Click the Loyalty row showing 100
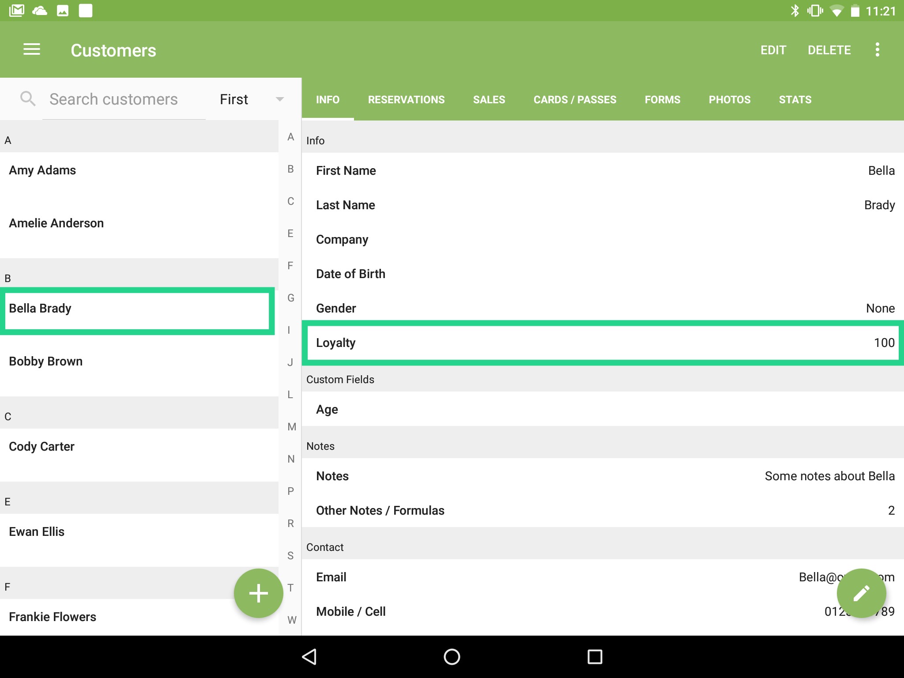904x678 pixels. (x=603, y=343)
